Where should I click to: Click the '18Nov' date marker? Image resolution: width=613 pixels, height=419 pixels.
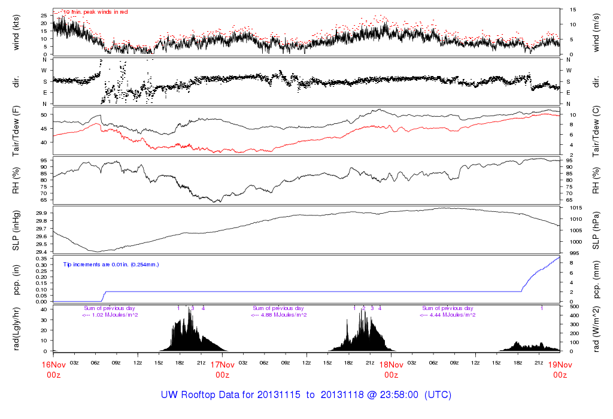[392, 365]
